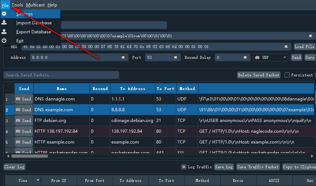Click the Save Log button
The height and width of the screenshot is (186, 316).
click(x=224, y=167)
